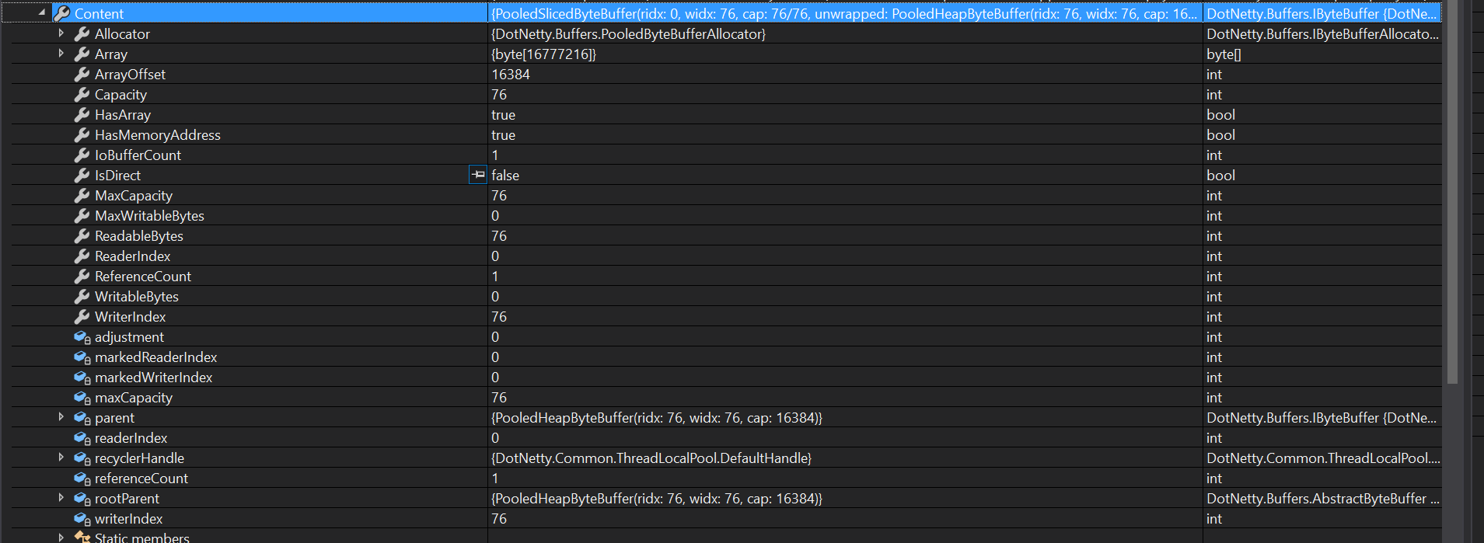Select the parent PooledHeapByteBuffer value
This screenshot has height=543, width=1484.
[657, 417]
